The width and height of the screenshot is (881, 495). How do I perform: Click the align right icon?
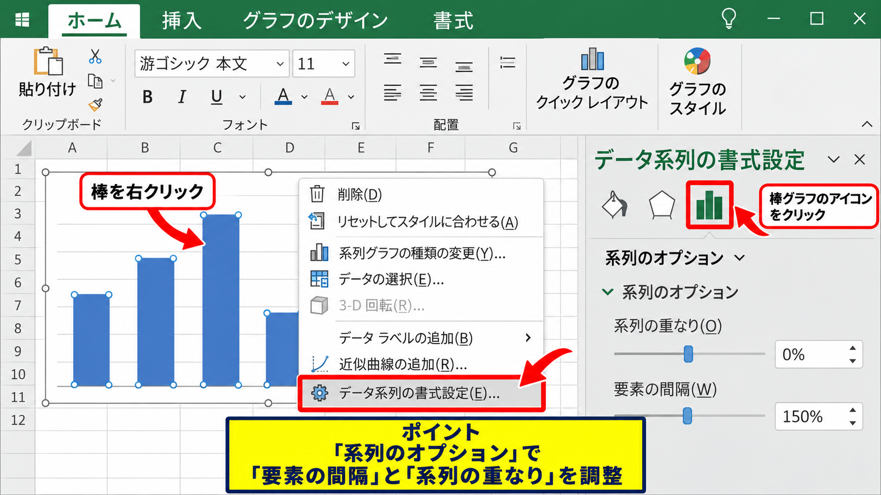click(464, 93)
